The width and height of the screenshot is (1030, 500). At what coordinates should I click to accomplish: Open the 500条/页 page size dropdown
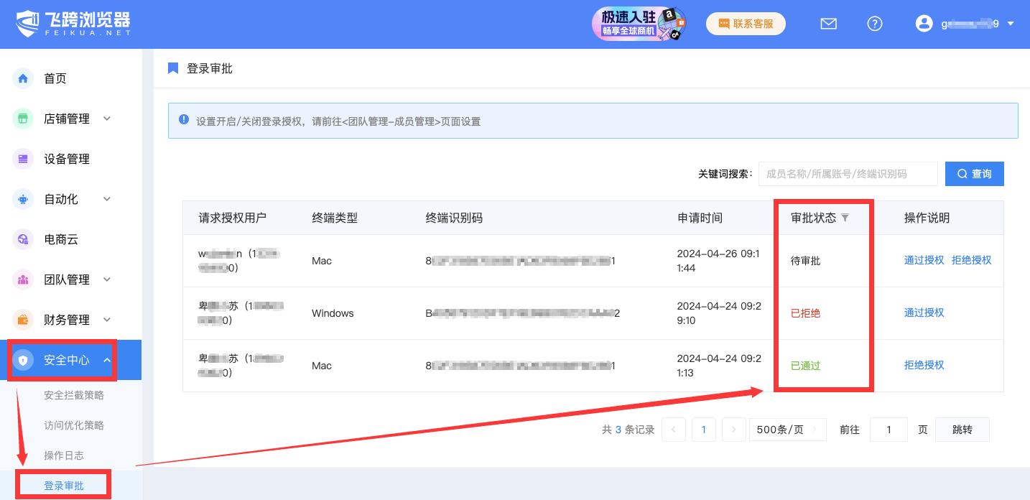[x=787, y=430]
